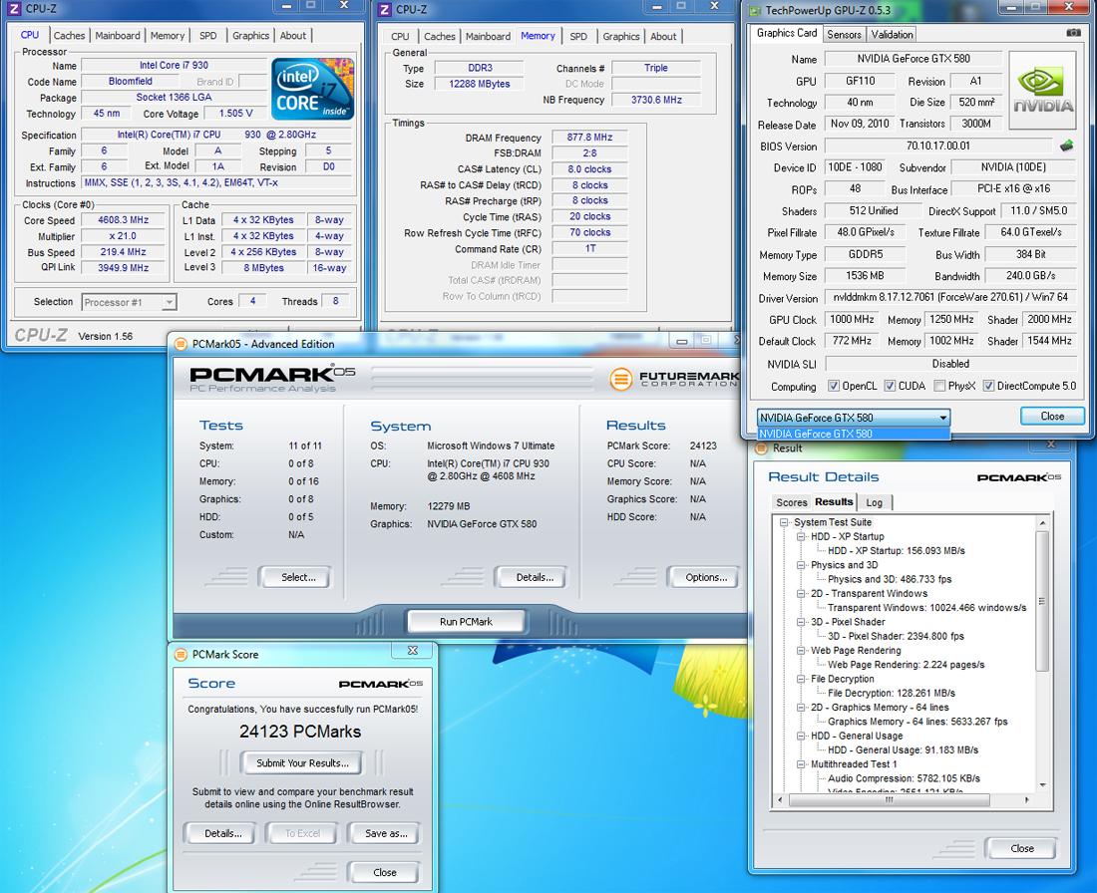Click the result tree scroll right arrow

(1026, 799)
